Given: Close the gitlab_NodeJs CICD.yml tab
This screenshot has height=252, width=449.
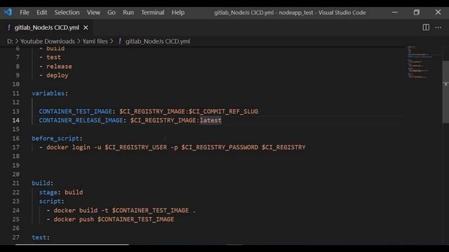Looking at the screenshot, I should pos(86,28).
